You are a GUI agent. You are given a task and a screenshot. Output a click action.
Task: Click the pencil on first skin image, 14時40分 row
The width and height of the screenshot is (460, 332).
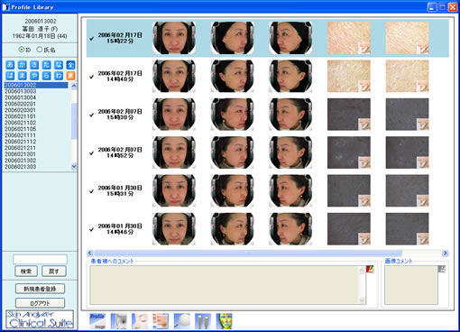point(364,87)
